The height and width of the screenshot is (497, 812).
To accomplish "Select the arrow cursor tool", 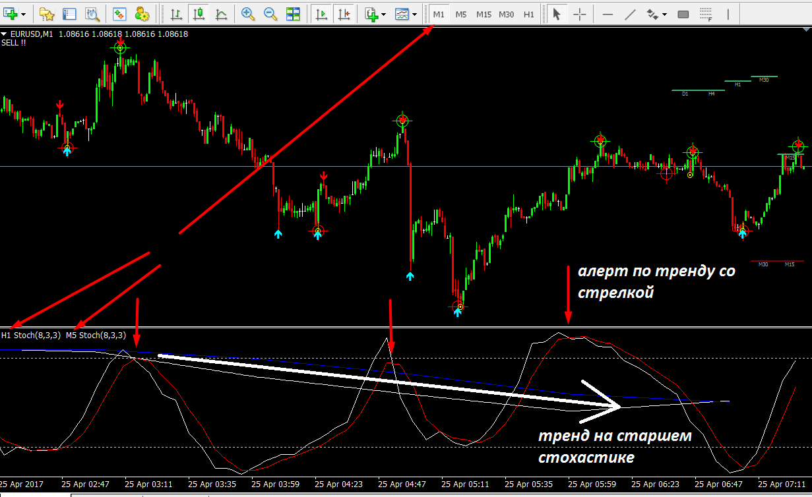I will [557, 14].
